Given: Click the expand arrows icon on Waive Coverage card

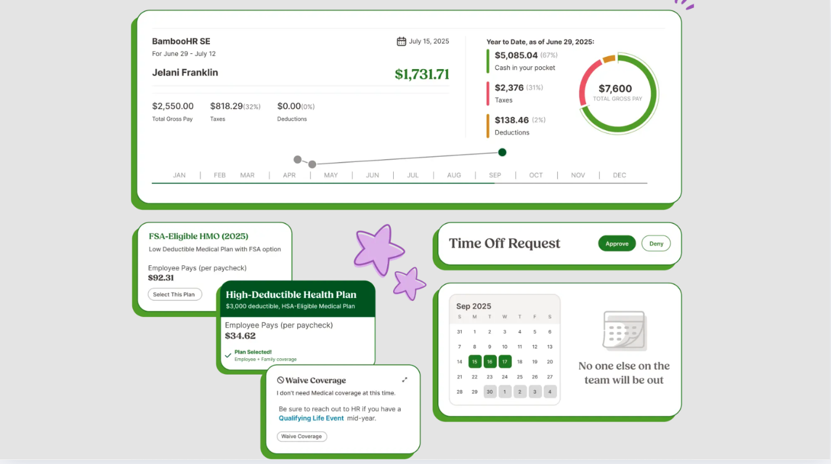Looking at the screenshot, I should coord(405,380).
